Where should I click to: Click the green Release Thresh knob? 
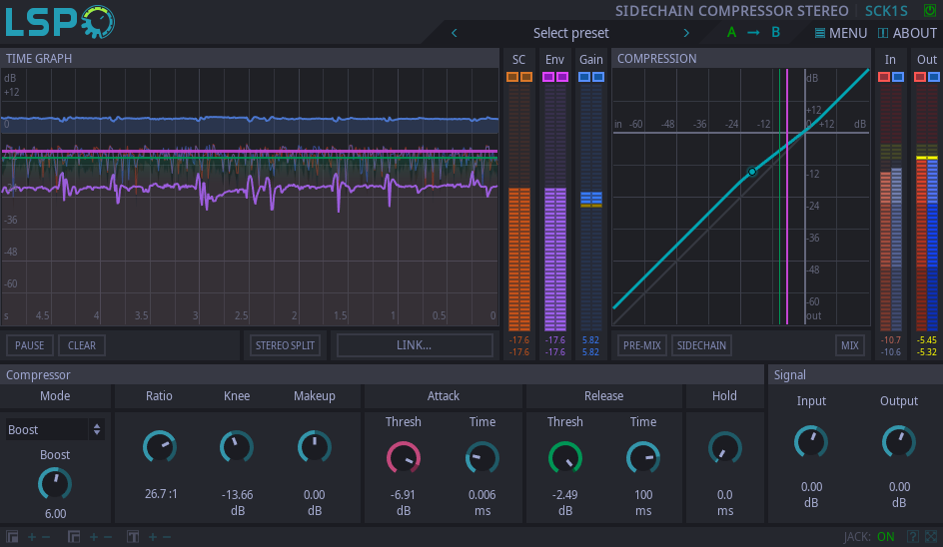564,458
